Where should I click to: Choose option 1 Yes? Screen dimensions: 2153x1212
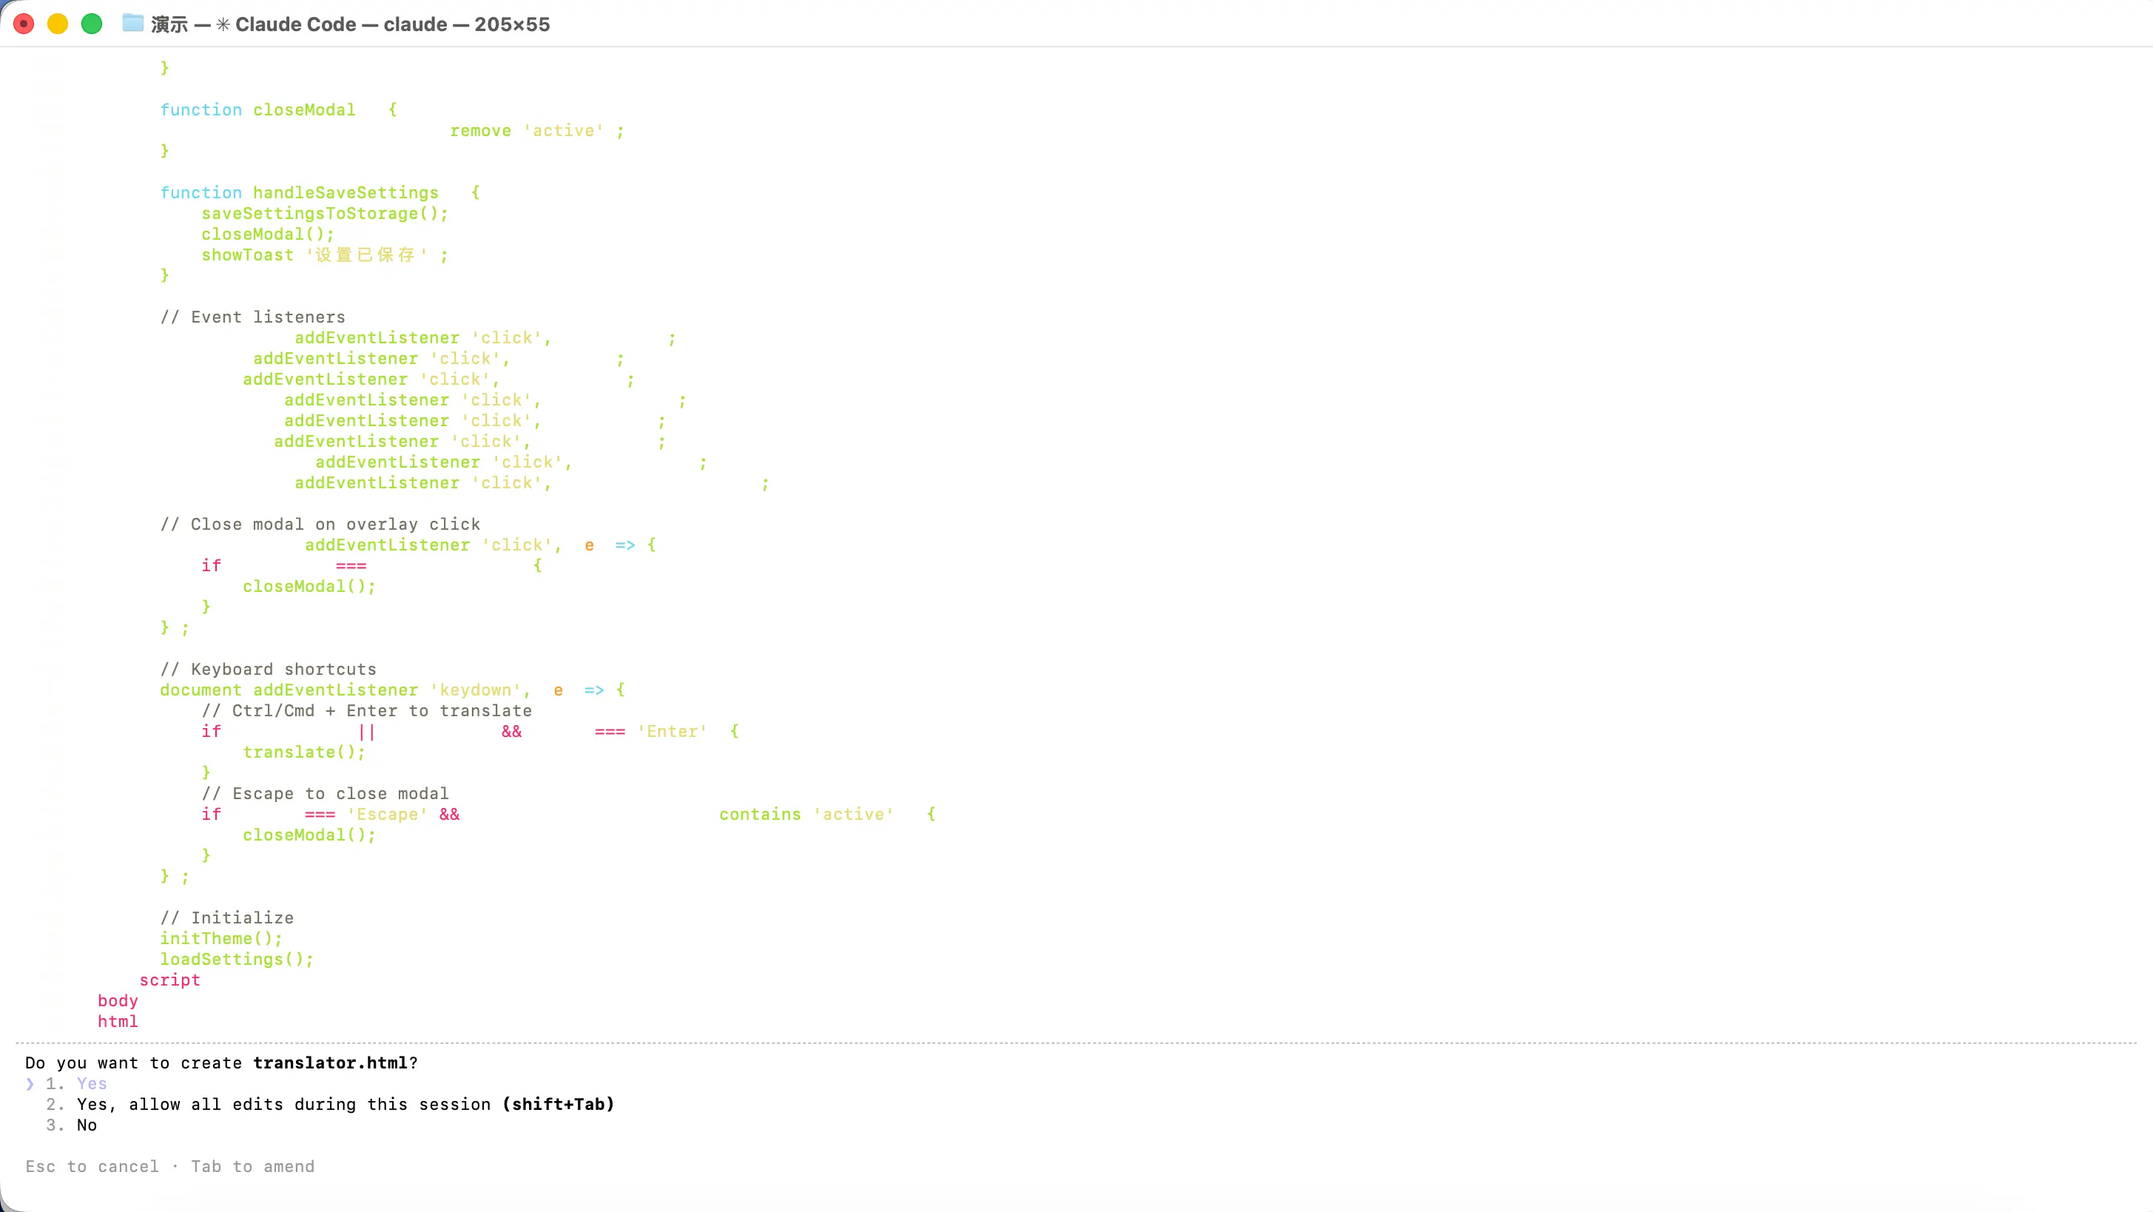coord(91,1084)
